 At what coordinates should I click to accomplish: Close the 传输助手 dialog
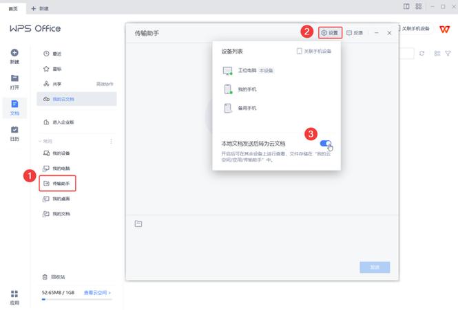tap(389, 33)
